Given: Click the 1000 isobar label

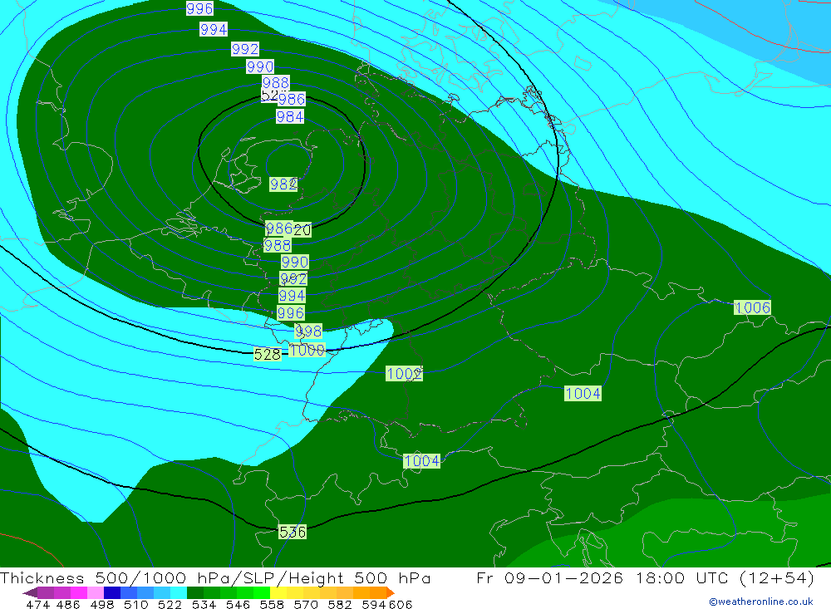Looking at the screenshot, I should click(307, 351).
